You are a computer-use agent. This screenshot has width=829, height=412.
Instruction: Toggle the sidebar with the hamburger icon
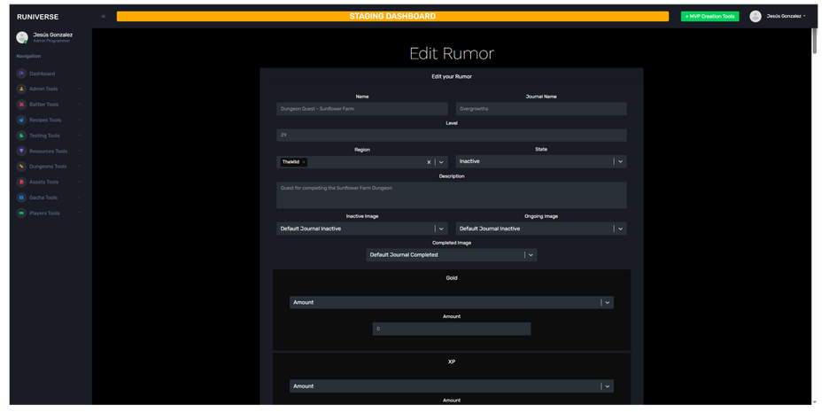104,16
